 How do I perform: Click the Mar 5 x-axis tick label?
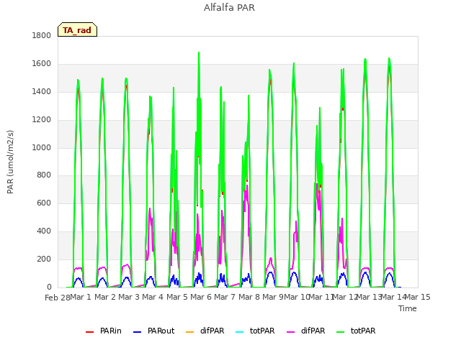pyautogui.click(x=176, y=297)
